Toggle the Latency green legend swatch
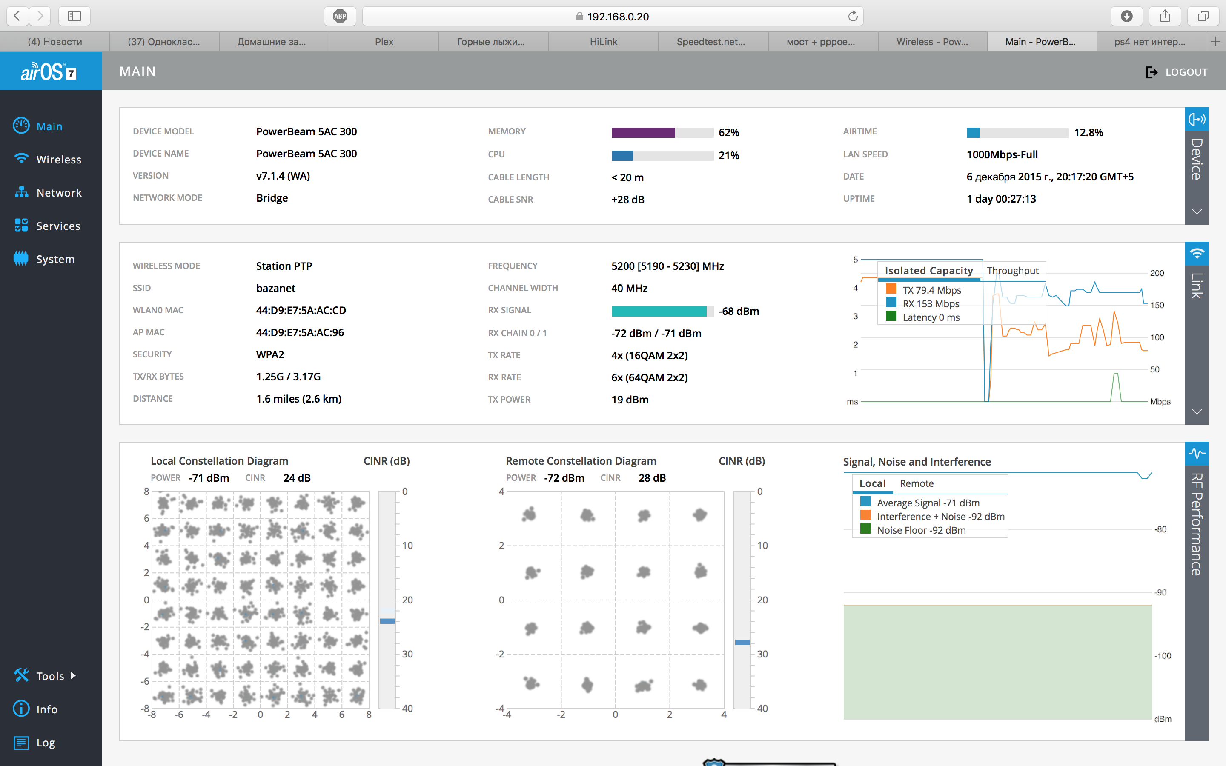Viewport: 1226px width, 766px height. 891,317
